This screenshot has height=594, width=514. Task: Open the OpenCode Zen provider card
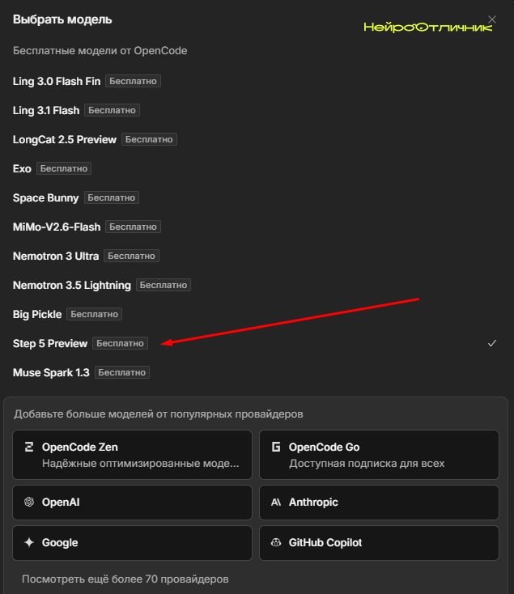[x=132, y=455]
